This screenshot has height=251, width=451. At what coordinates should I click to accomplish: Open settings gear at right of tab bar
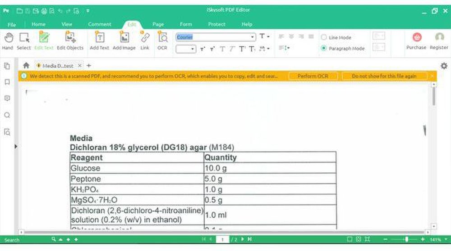[444, 66]
